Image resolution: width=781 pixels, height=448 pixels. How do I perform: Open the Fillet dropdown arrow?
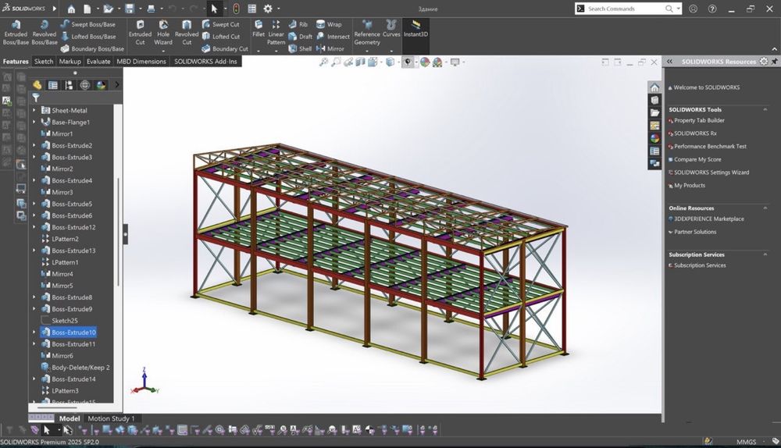tap(259, 50)
